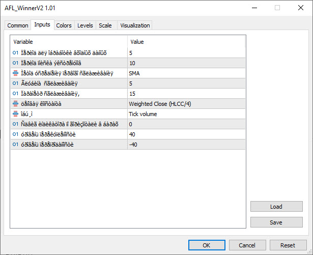Load saved input parameters
Screen dimensions: 313x255
276,207
